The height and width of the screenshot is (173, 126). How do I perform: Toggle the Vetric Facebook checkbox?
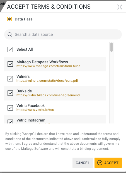point(10,108)
